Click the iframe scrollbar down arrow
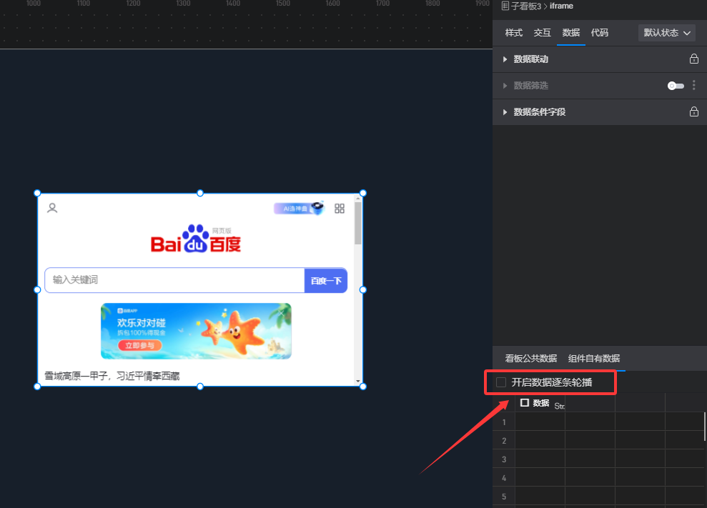The height and width of the screenshot is (508, 707). pyautogui.click(x=358, y=382)
